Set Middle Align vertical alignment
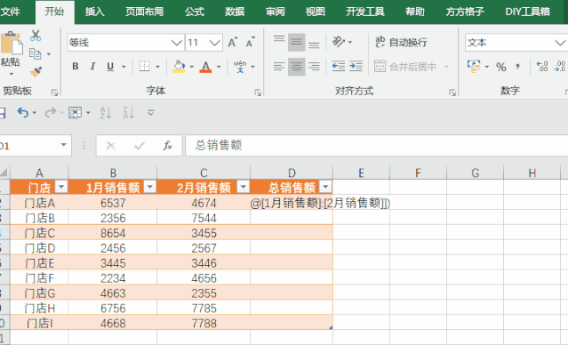 click(297, 43)
